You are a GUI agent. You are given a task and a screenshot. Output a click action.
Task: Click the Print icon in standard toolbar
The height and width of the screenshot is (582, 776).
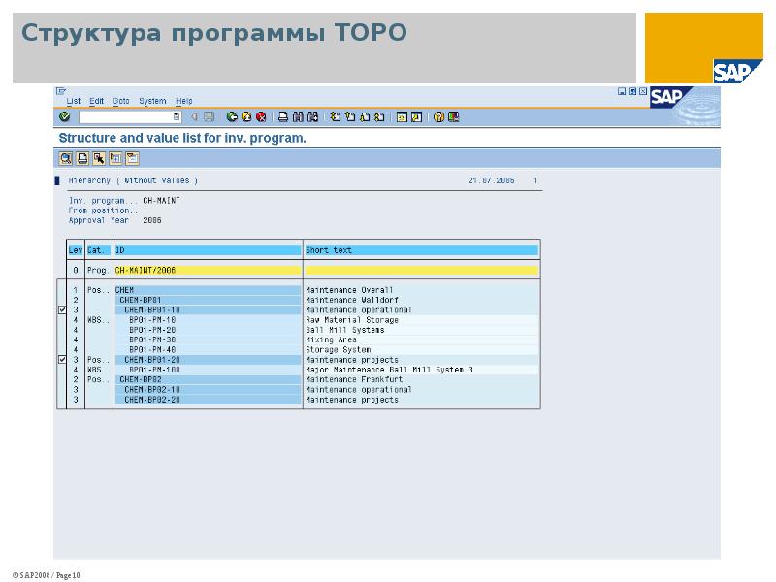[283, 116]
